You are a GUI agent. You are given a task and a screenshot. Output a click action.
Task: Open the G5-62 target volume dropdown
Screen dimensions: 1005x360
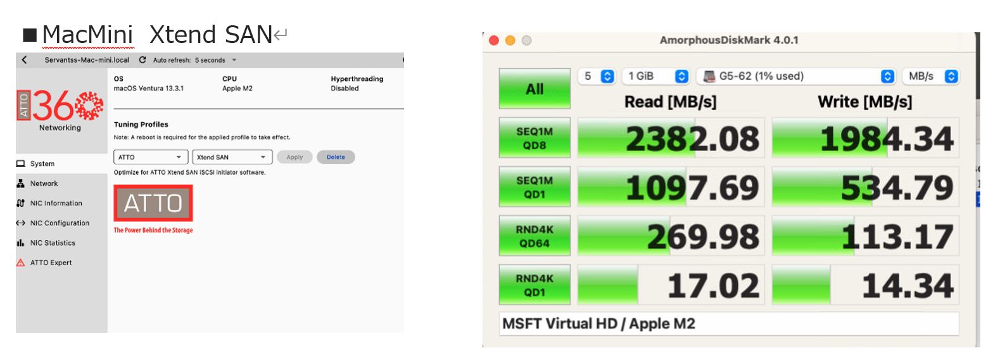click(x=796, y=76)
